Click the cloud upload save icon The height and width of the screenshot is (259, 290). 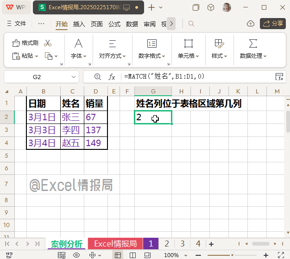(x=250, y=24)
